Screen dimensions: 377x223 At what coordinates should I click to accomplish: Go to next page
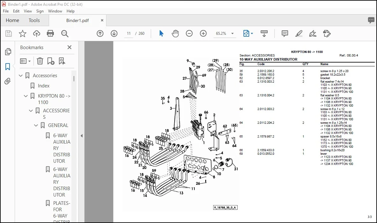(x=114, y=33)
